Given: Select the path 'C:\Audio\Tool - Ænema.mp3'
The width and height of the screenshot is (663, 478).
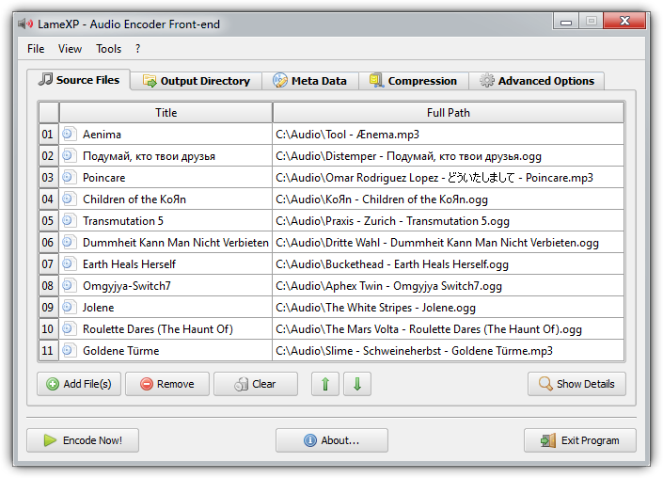Looking at the screenshot, I should click(347, 135).
